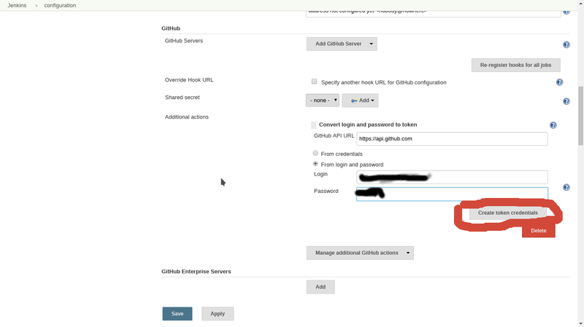The height and width of the screenshot is (327, 584).
Task: Focus the Login input field
Action: pos(452,177)
